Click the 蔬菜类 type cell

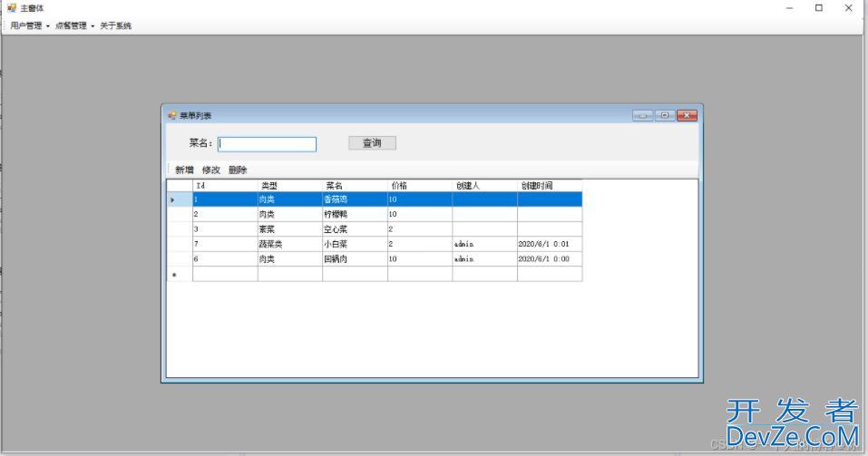(x=290, y=244)
